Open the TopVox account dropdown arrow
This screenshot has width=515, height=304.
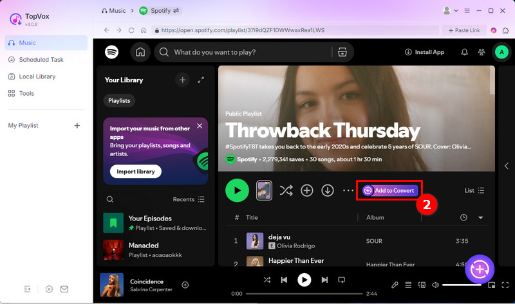(x=456, y=11)
